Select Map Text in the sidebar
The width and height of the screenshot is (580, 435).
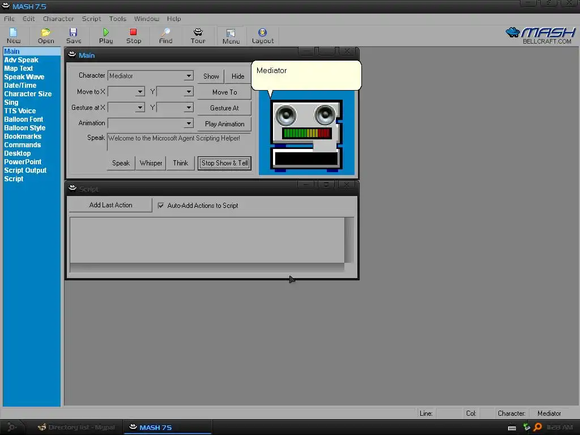point(19,69)
